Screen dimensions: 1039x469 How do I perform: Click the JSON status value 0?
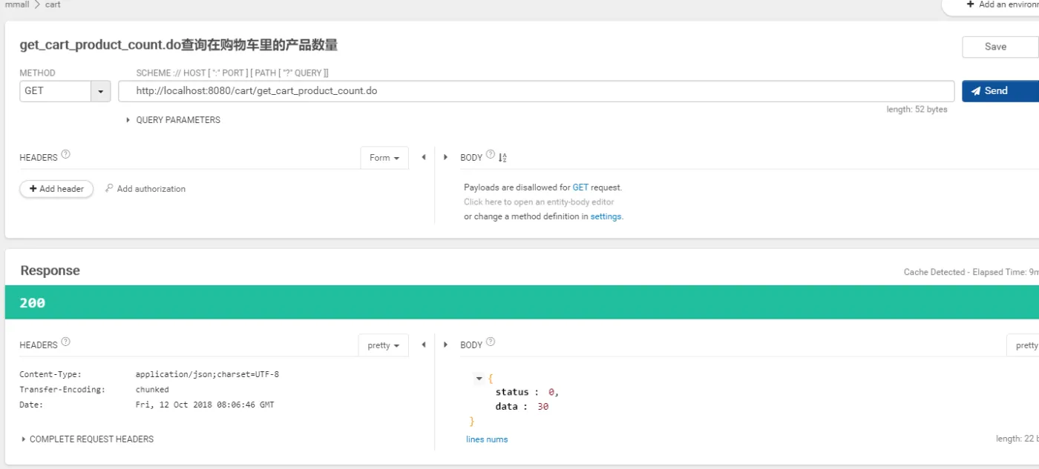551,392
